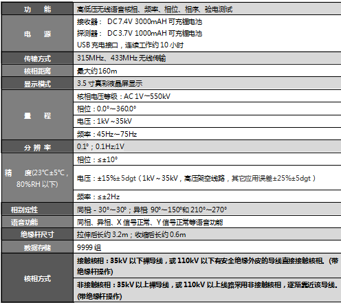Select 频率 45Hz~75Hz range row
Viewport: 341px width, 303px height.
[x=207, y=134]
